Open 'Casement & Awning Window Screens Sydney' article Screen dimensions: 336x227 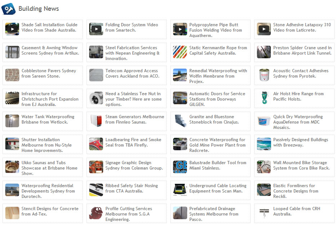50,50
